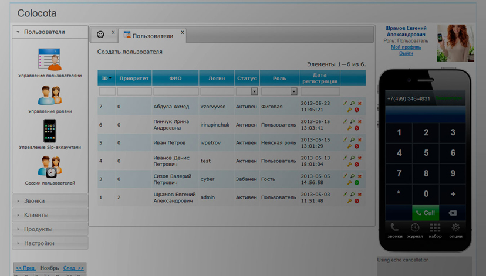Collapse Пользователи sidebar section
Image resolution: width=486 pixels, height=276 pixels.
pos(50,32)
